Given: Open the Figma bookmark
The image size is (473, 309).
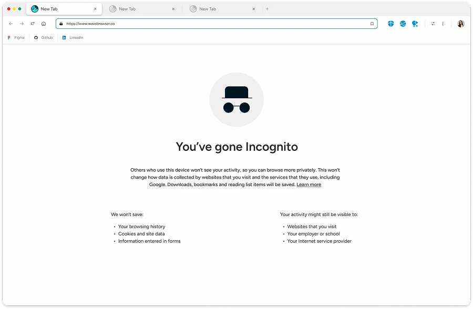Looking at the screenshot, I should 16,37.
